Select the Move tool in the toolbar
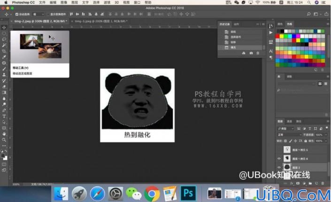Screen dimensions: 331x202 4,27
